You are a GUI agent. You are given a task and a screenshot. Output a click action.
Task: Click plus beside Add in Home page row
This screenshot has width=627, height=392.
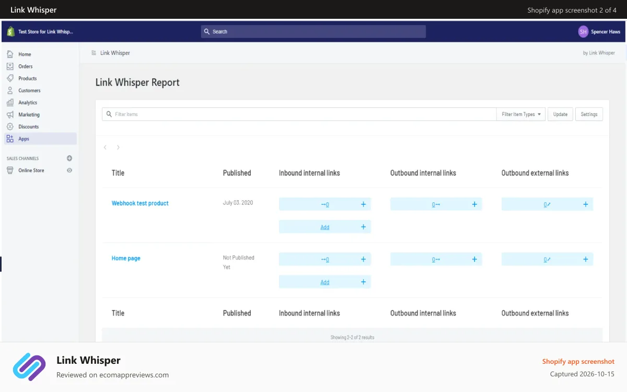(364, 282)
